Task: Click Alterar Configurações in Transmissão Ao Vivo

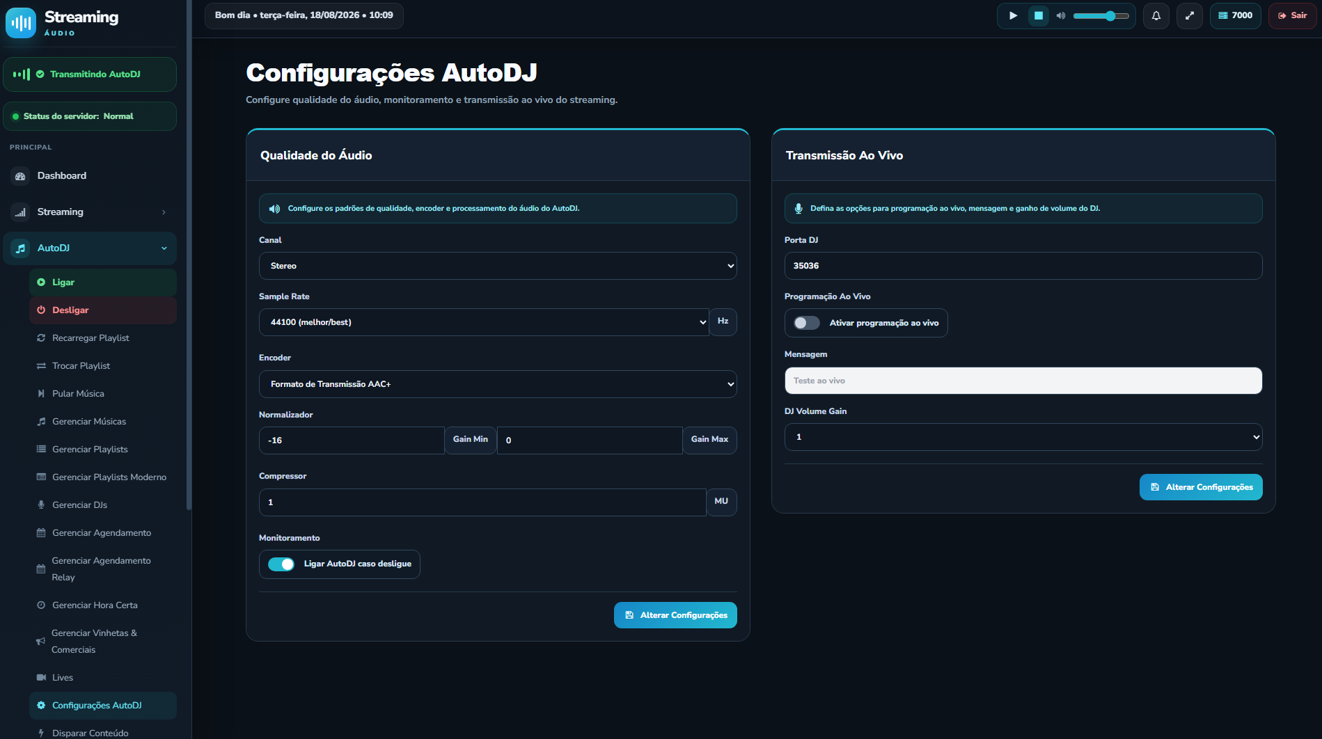Action: (1201, 487)
